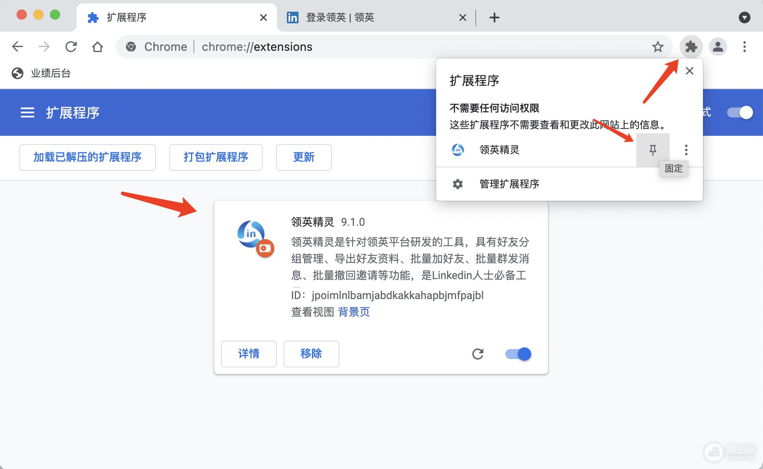
Task: Select 管理扩展程序 in the popup
Action: (509, 184)
